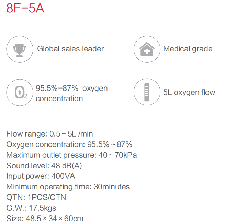
Task: Click the G.W. 17.5kgs line
Action: pos(31,208)
